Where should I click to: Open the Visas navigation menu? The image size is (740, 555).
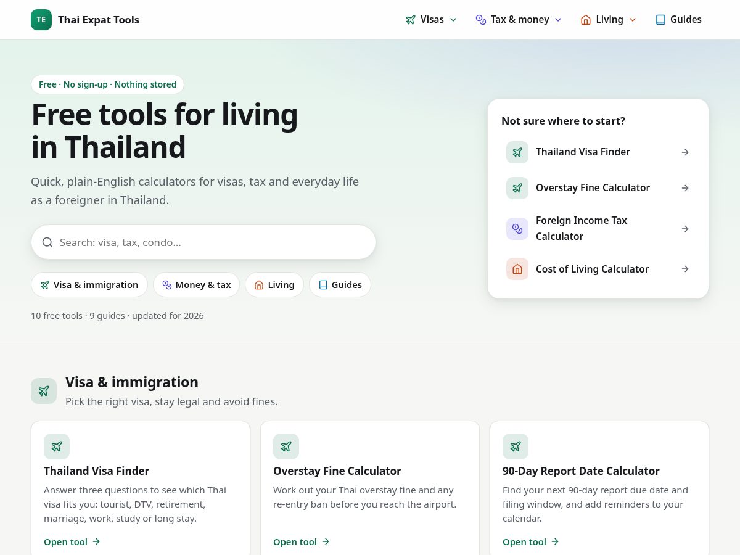click(432, 20)
